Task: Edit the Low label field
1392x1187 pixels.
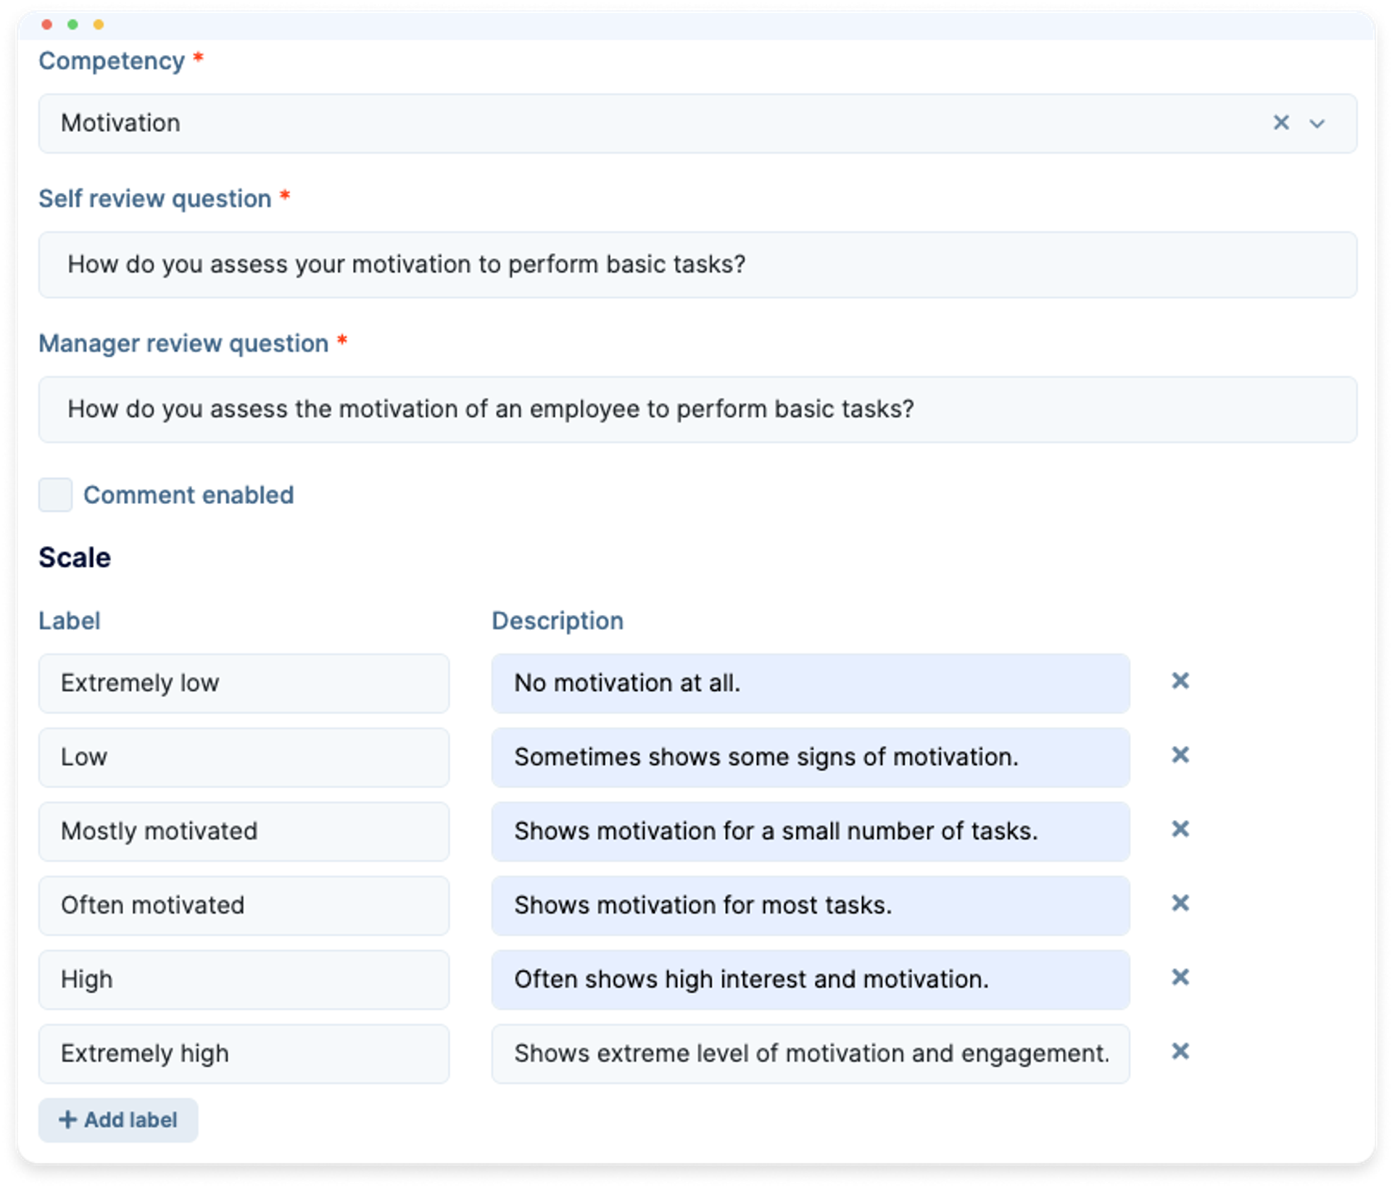Action: 244,757
